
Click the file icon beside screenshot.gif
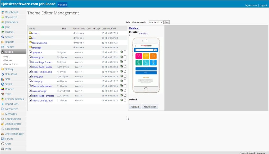pos(30,90)
